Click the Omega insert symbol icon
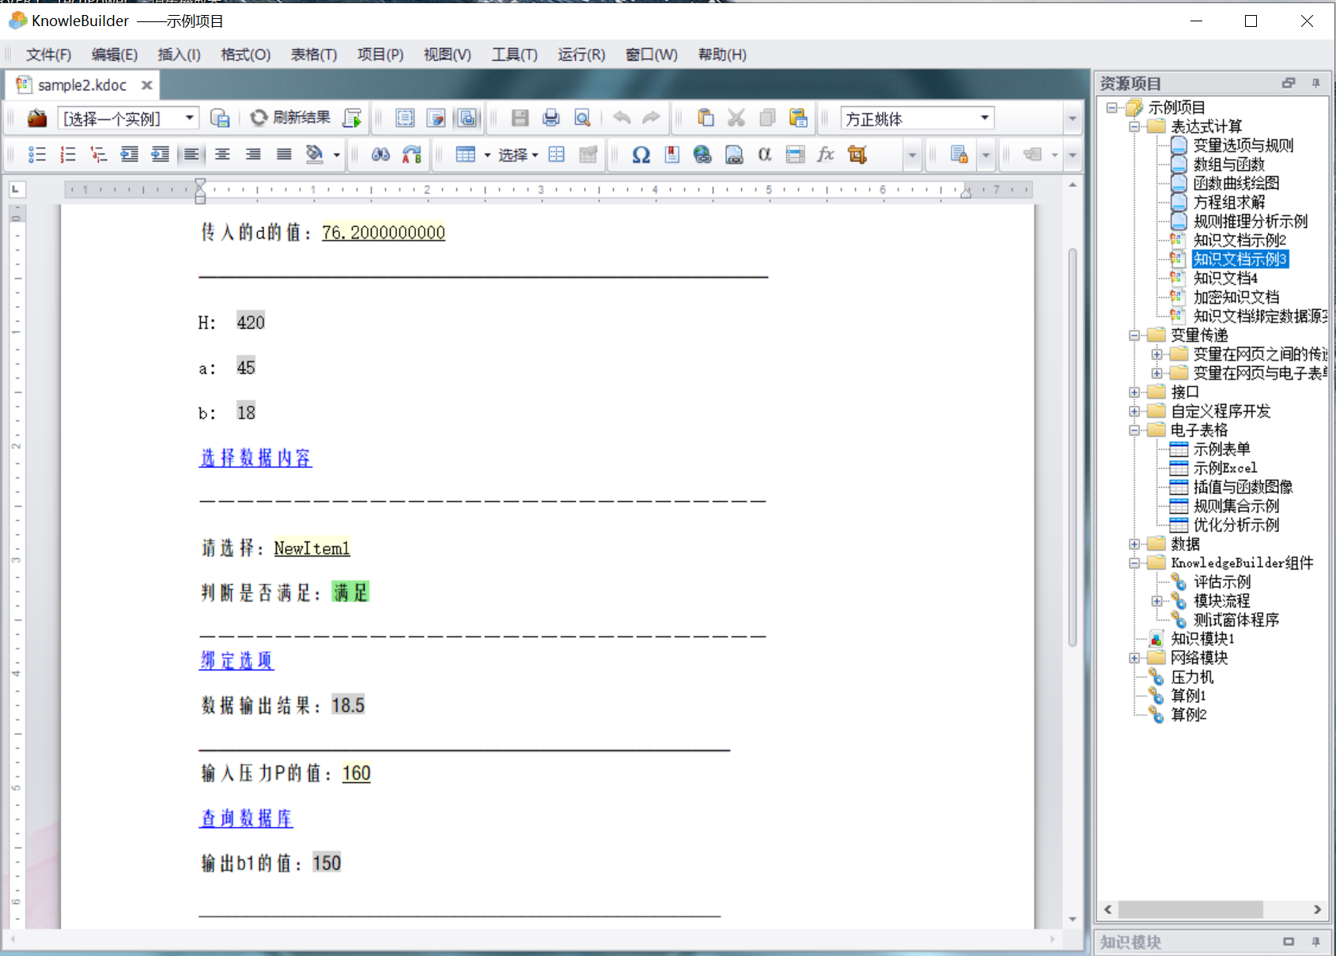This screenshot has height=956, width=1336. [x=641, y=155]
